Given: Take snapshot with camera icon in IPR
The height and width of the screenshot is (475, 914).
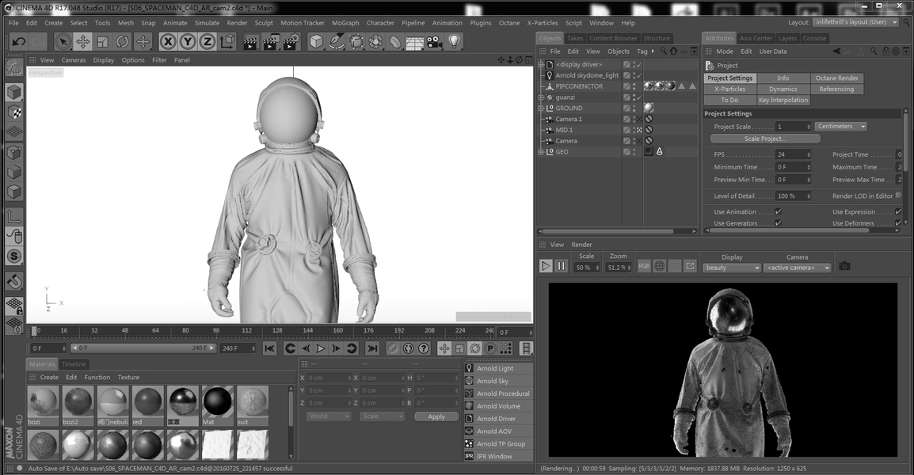Looking at the screenshot, I should click(844, 266).
